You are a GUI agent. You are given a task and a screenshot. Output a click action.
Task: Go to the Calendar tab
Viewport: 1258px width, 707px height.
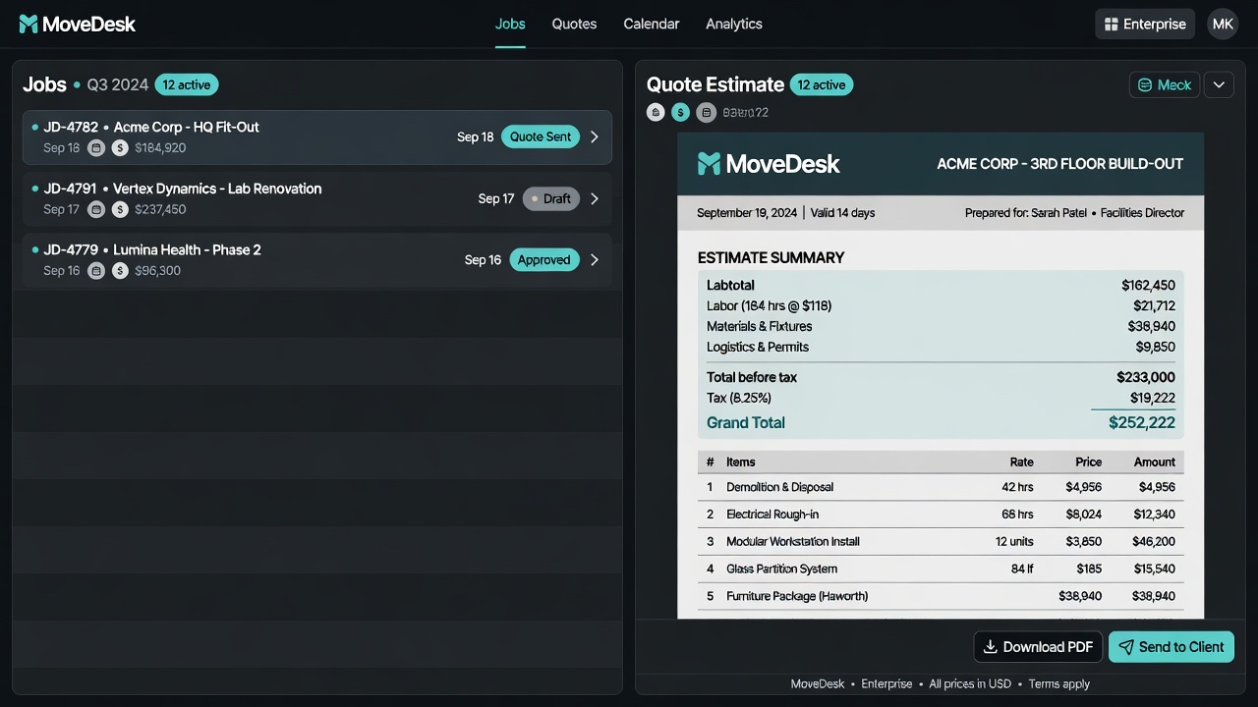[x=652, y=24]
